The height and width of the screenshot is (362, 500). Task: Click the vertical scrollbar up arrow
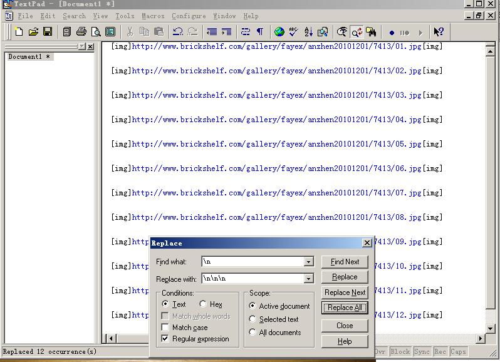coord(491,51)
